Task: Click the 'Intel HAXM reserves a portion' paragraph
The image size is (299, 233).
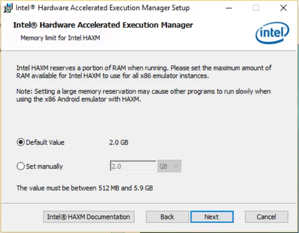Action: pyautogui.click(x=144, y=72)
